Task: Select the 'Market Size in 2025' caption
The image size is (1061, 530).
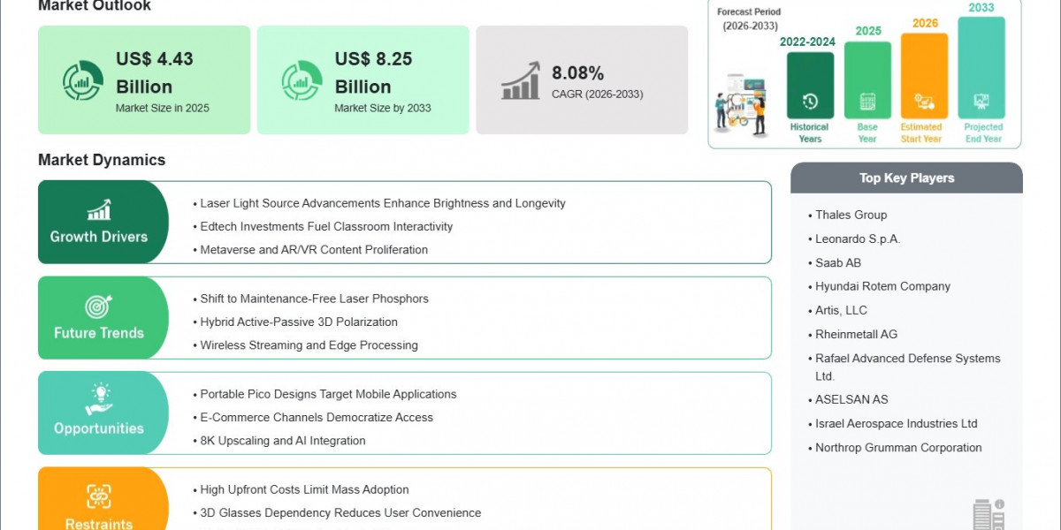Action: pyautogui.click(x=163, y=108)
